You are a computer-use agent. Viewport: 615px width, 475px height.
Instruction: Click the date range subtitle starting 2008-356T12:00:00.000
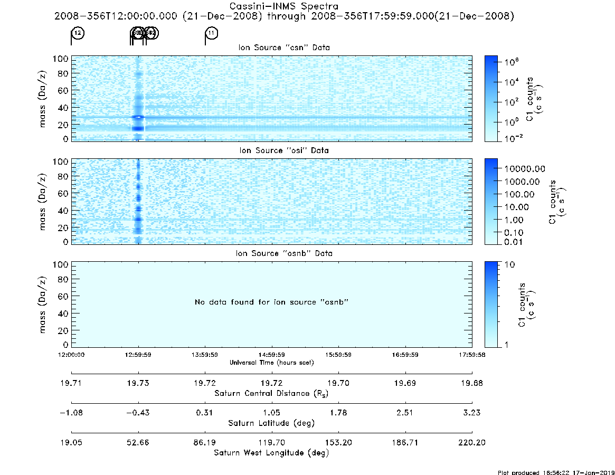click(x=284, y=16)
